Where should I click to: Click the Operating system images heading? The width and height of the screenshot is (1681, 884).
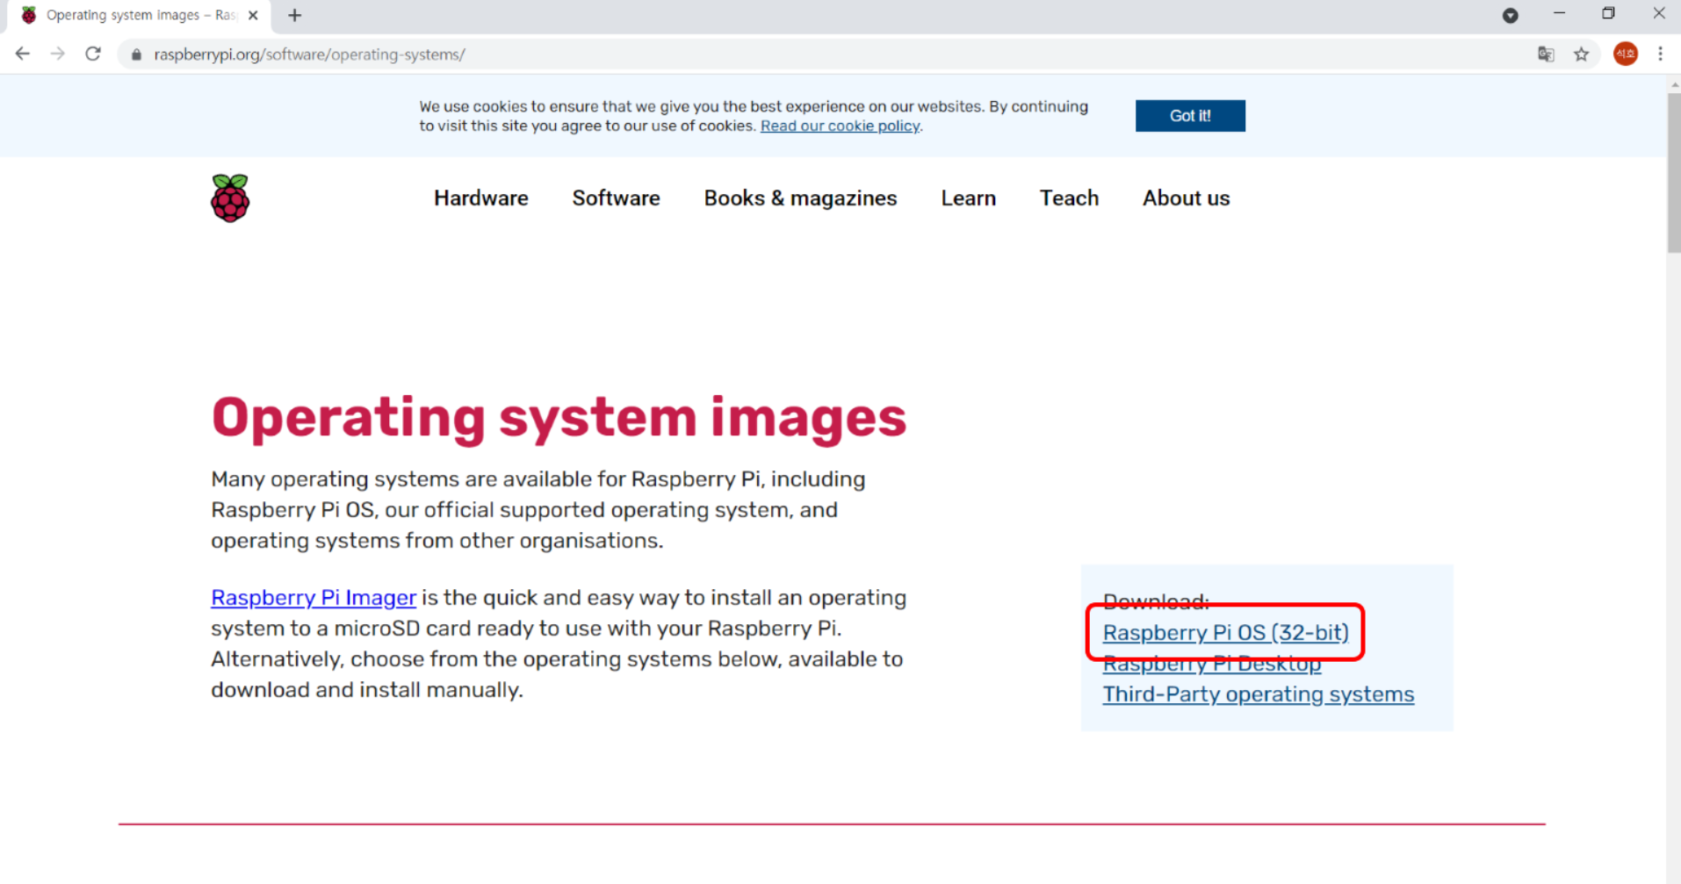pyautogui.click(x=559, y=418)
